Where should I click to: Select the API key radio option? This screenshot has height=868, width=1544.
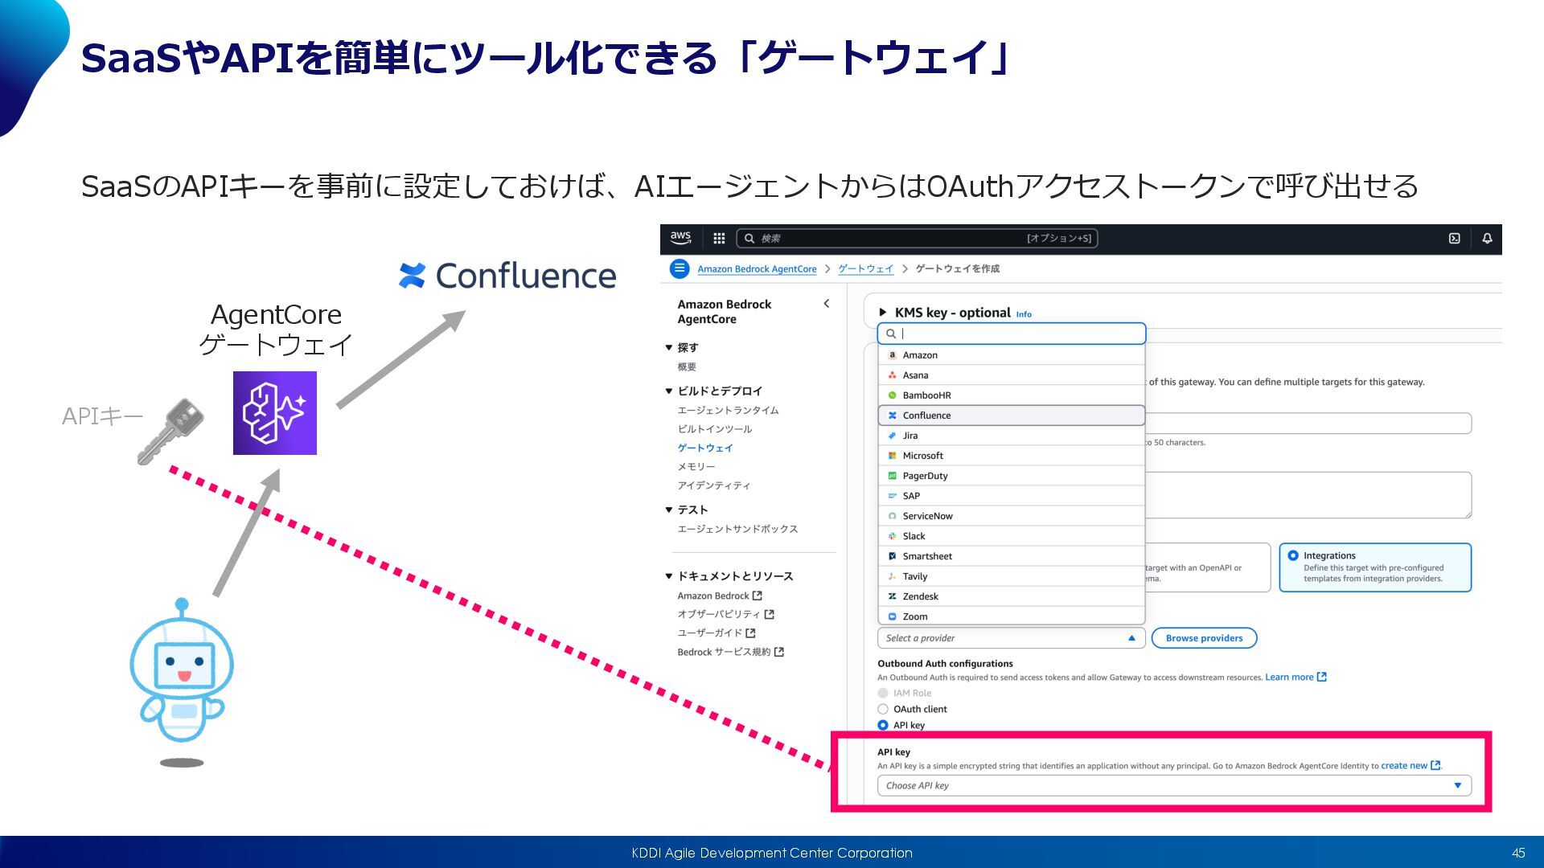(x=883, y=725)
